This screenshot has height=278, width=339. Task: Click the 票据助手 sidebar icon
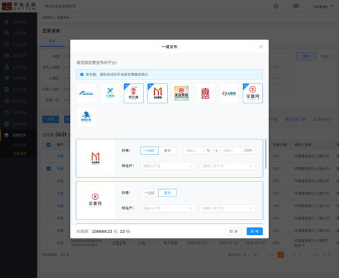[7, 135]
